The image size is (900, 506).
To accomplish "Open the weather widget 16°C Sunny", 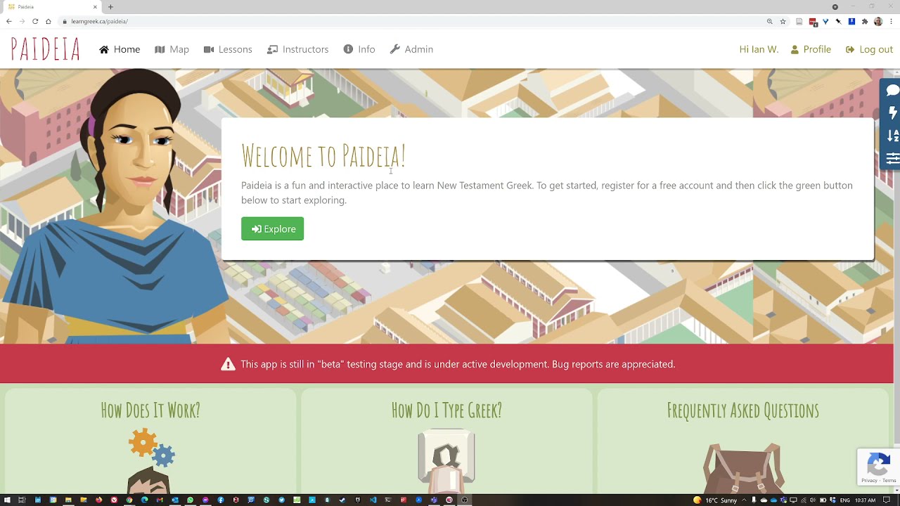I will point(716,500).
